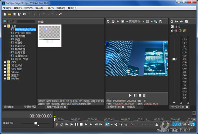Toggle dim output speaker icon in master bus

[181, 22]
